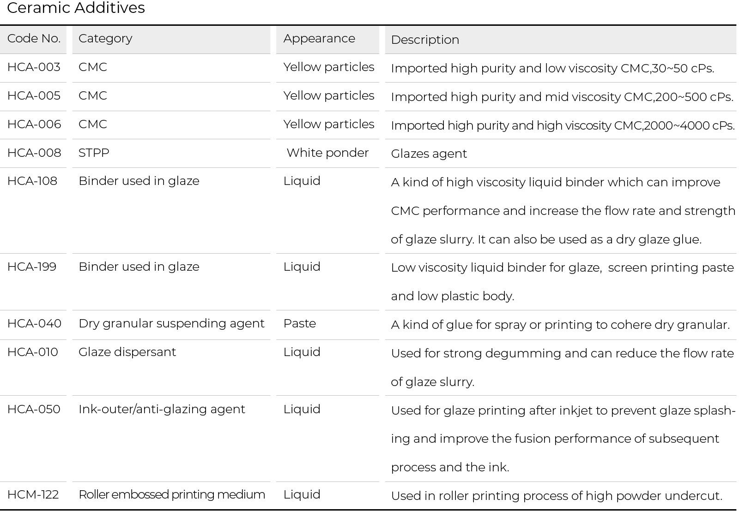Viewport: 739px width, 511px height.
Task: Select the Category column header
Action: [x=105, y=39]
